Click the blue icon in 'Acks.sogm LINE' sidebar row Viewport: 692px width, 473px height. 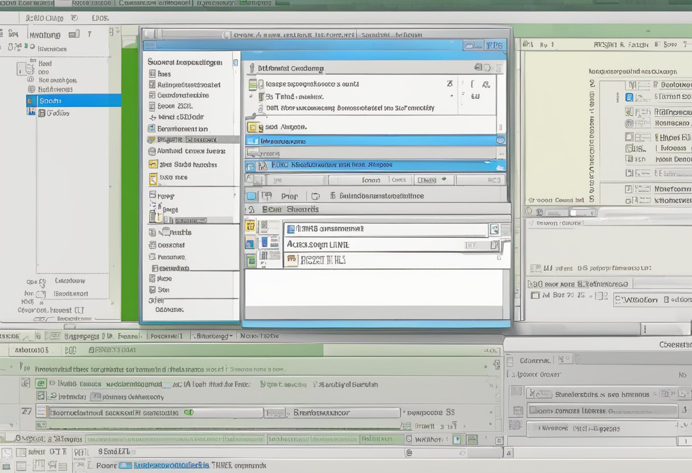250,243
